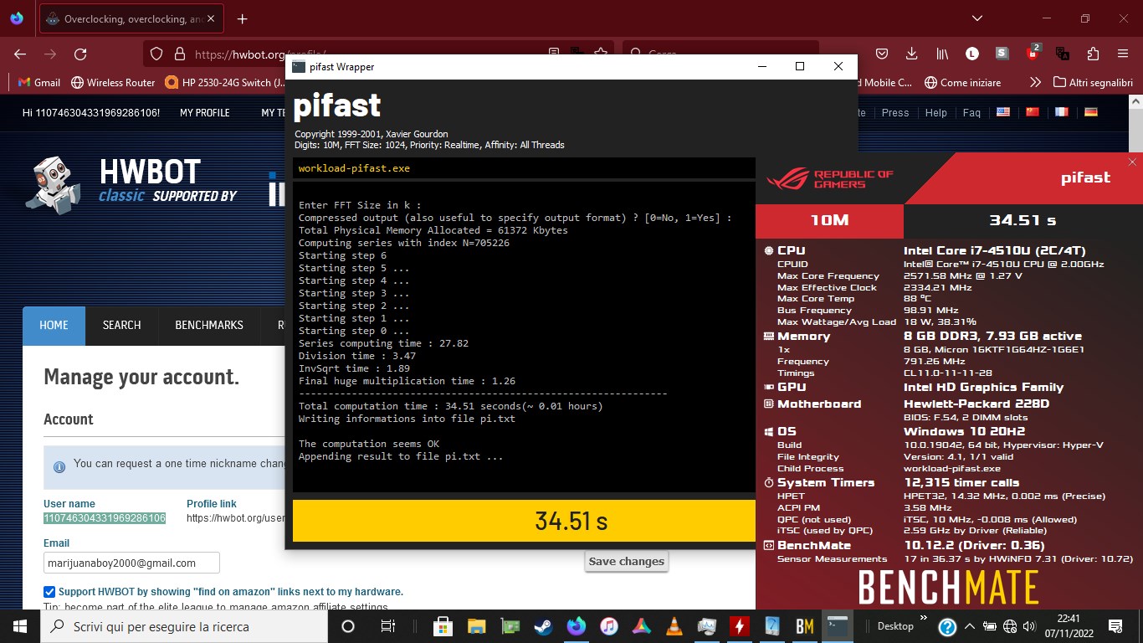Click the taskbar search box

[x=183, y=626]
